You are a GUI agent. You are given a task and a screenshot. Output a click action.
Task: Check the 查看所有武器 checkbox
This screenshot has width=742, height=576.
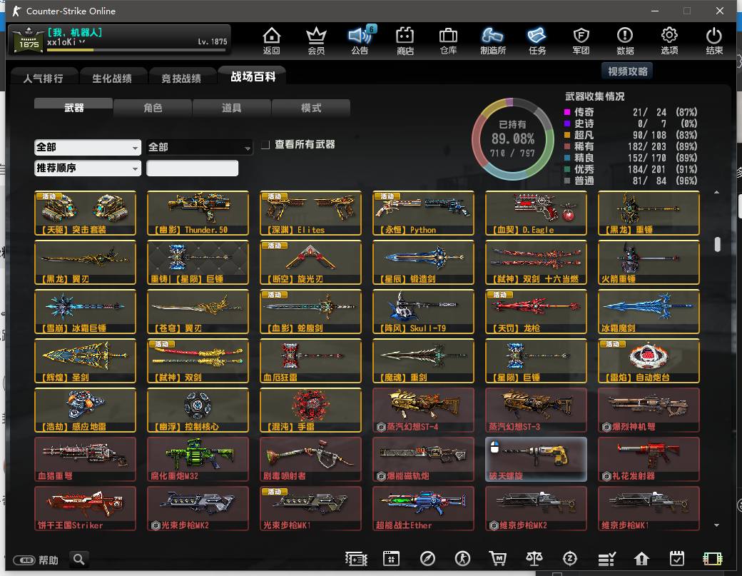point(265,144)
